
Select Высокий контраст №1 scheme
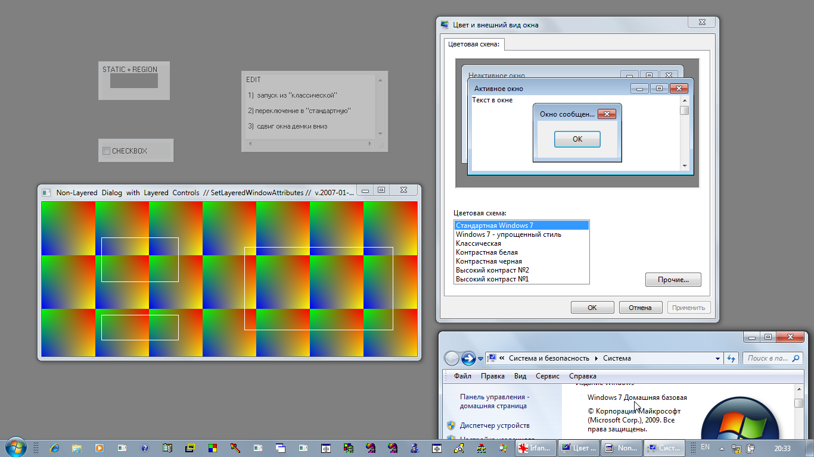pos(521,279)
